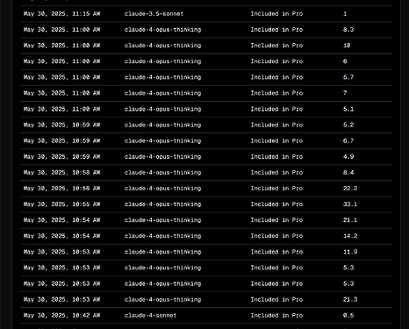
Task: Click the timestamp May 30, 2025, 11:15 AM
Action: (61, 14)
